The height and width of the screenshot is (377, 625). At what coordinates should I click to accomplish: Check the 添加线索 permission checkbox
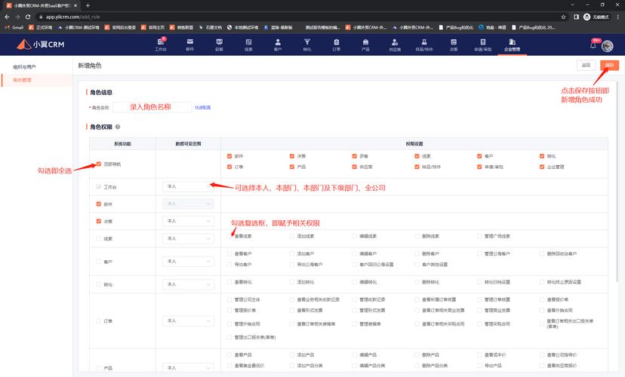click(292, 236)
